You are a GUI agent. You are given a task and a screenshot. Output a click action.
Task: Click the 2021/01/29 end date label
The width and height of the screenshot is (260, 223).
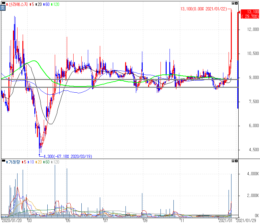click(x=246, y=221)
